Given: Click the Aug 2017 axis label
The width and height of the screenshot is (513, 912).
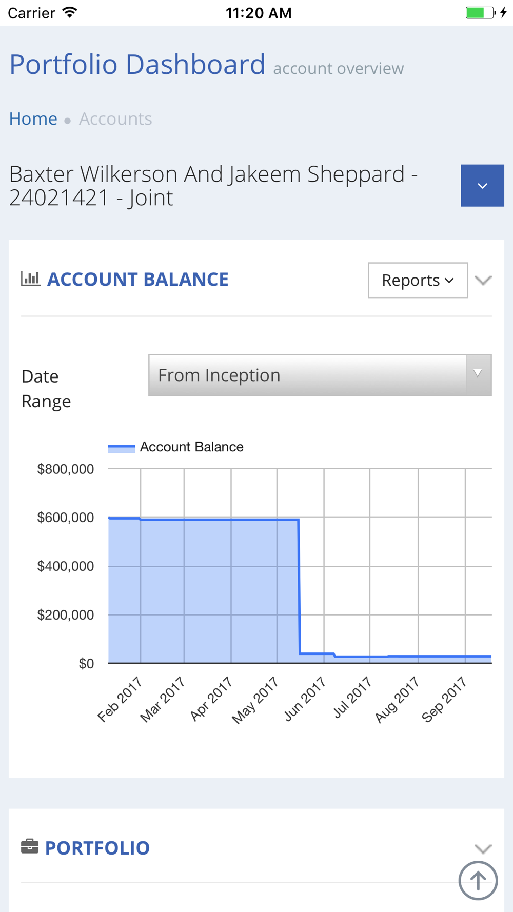Looking at the screenshot, I should pyautogui.click(x=397, y=700).
